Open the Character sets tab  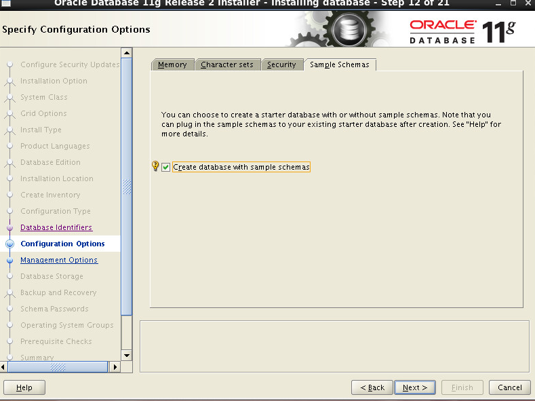click(227, 64)
